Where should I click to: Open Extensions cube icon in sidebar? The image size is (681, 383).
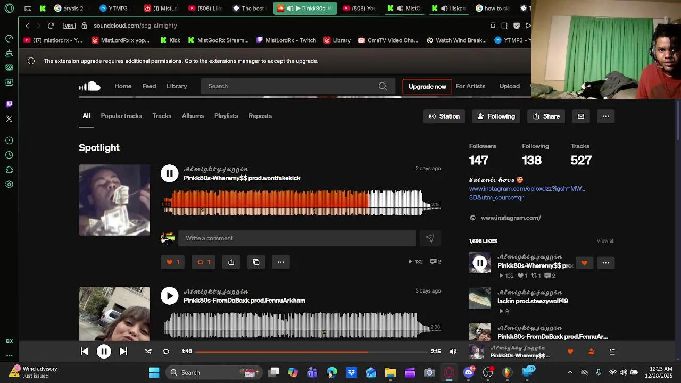9,170
